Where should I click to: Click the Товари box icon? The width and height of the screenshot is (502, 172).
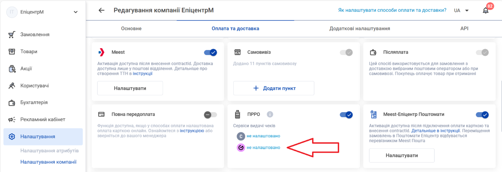[12, 52]
